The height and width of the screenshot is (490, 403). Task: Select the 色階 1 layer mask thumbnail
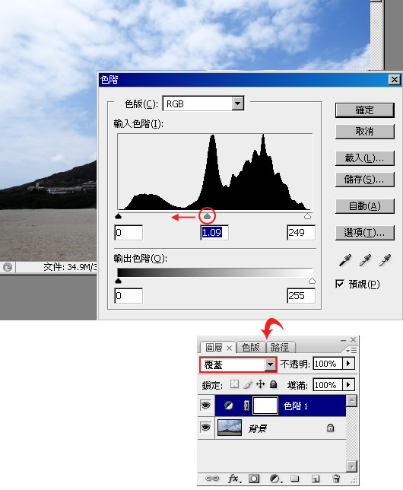click(265, 406)
